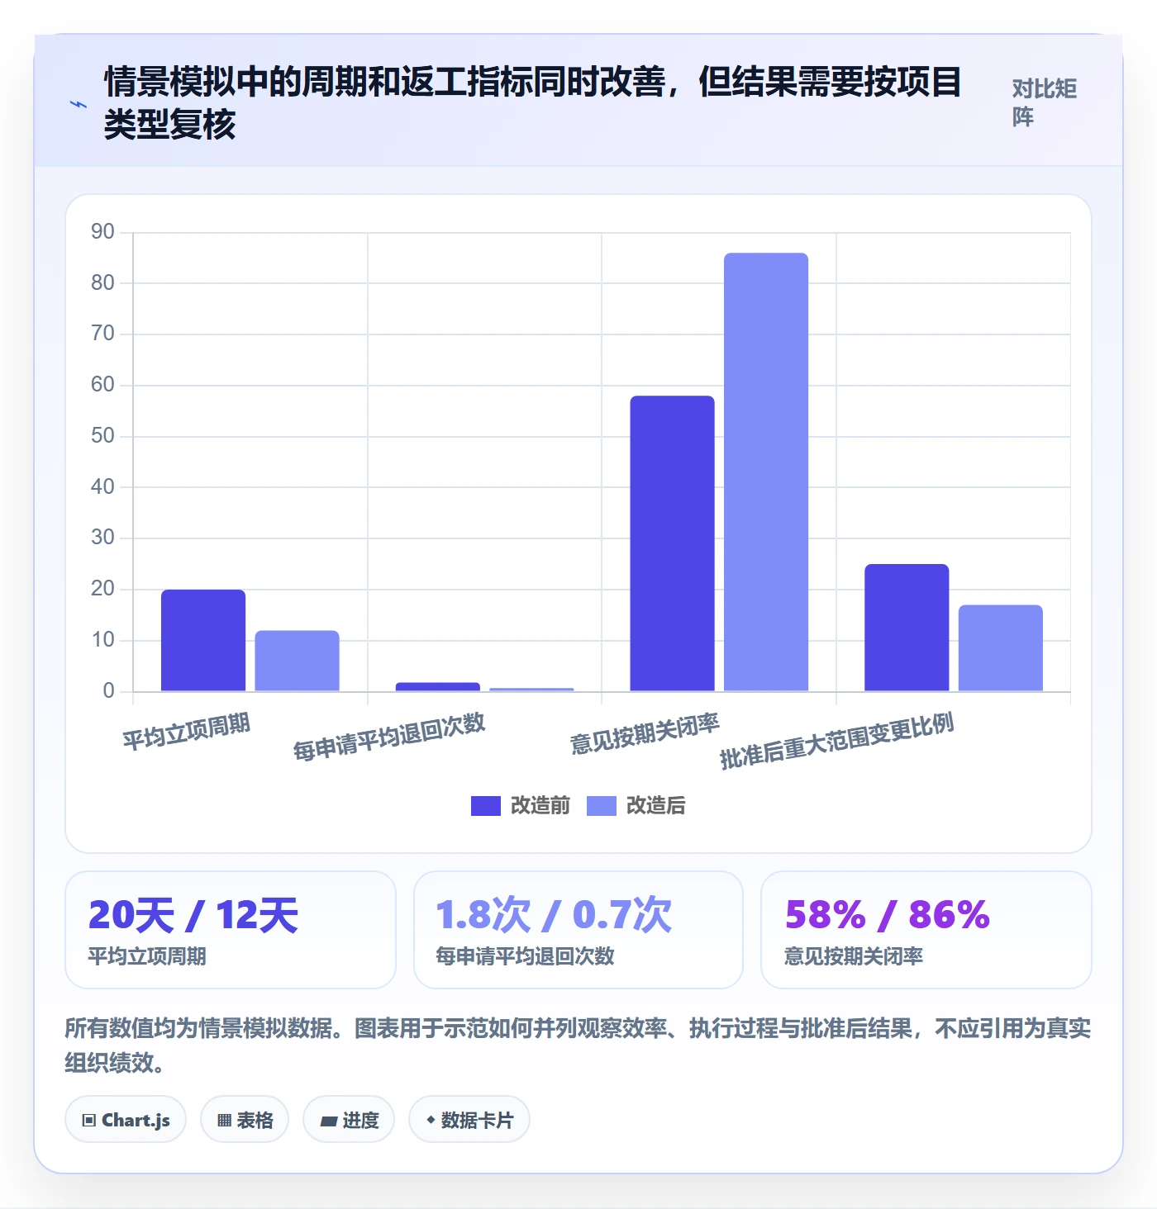Click the x-axis label 意见按期关闭率

pos(645,733)
